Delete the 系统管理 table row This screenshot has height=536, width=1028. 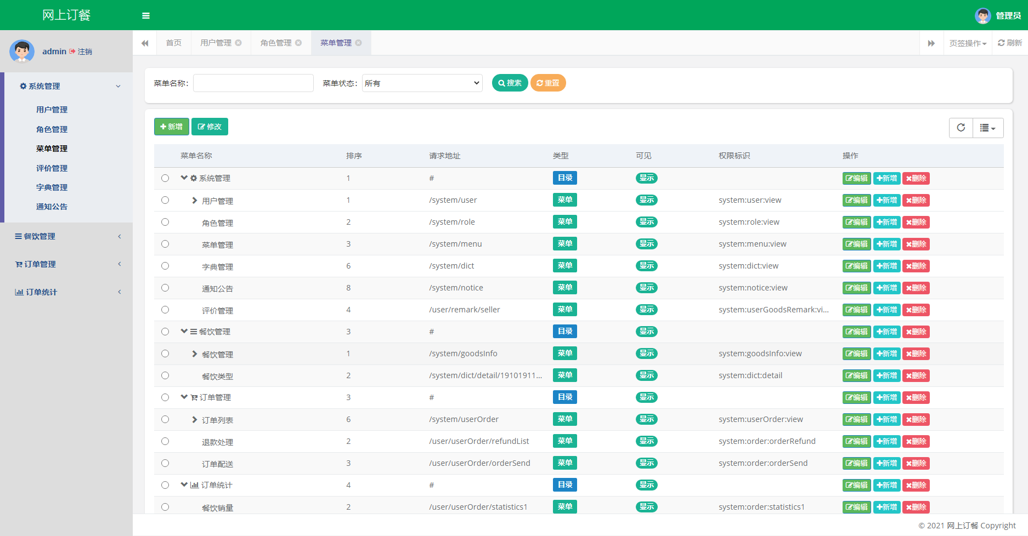(x=916, y=178)
